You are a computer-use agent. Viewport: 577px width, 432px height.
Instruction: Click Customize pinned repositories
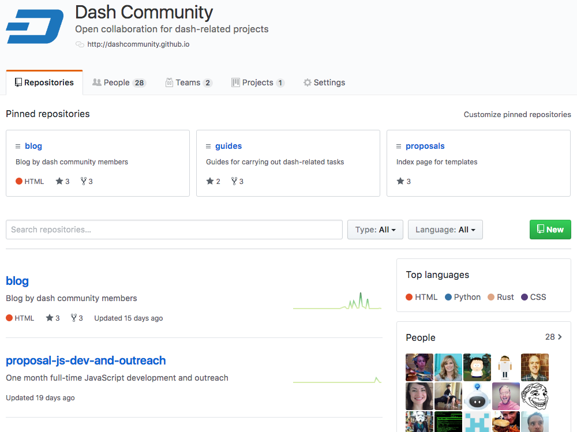[517, 114]
